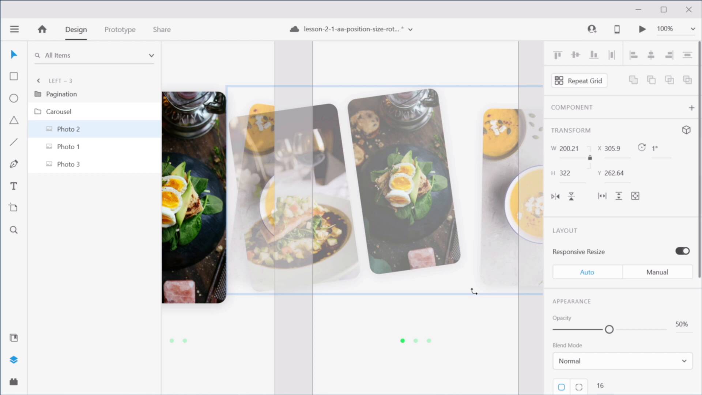Switch to the Prototype tab
702x395 pixels.
coord(120,30)
